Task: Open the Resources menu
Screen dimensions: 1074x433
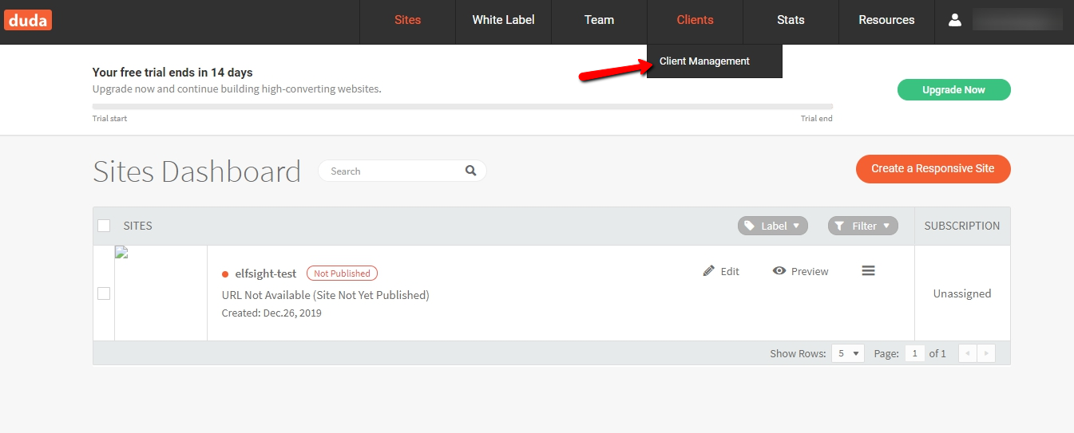Action: coord(886,22)
